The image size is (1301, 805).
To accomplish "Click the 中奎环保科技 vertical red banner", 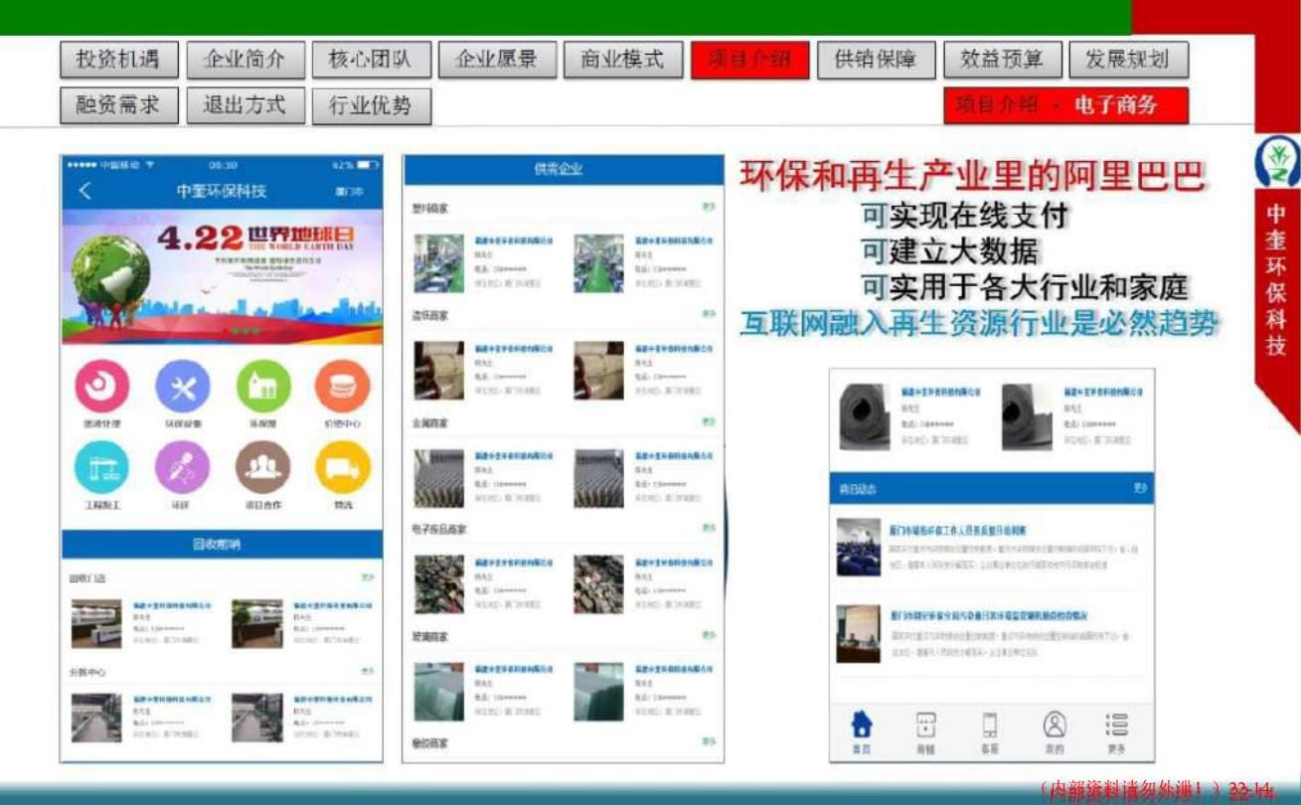I will pos(1276,281).
